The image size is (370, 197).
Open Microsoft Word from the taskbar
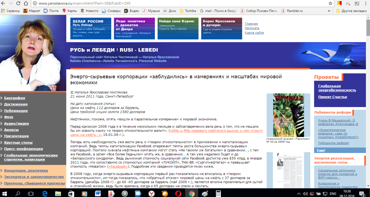pyautogui.click(x=98, y=193)
